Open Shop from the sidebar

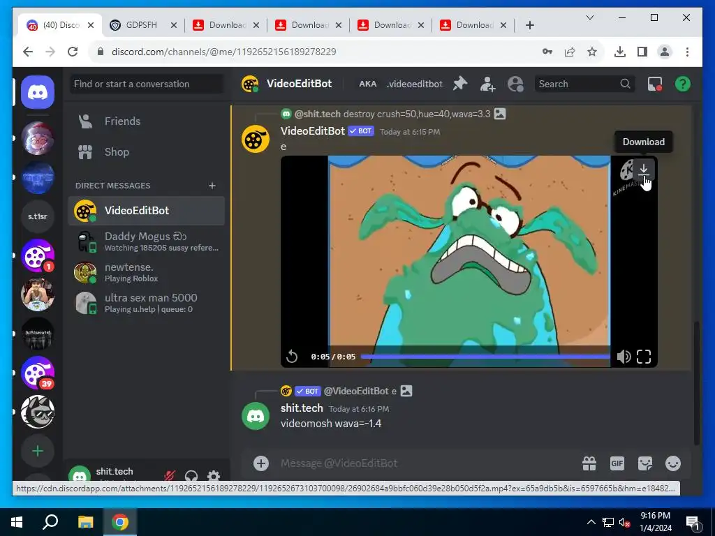[x=147, y=151]
